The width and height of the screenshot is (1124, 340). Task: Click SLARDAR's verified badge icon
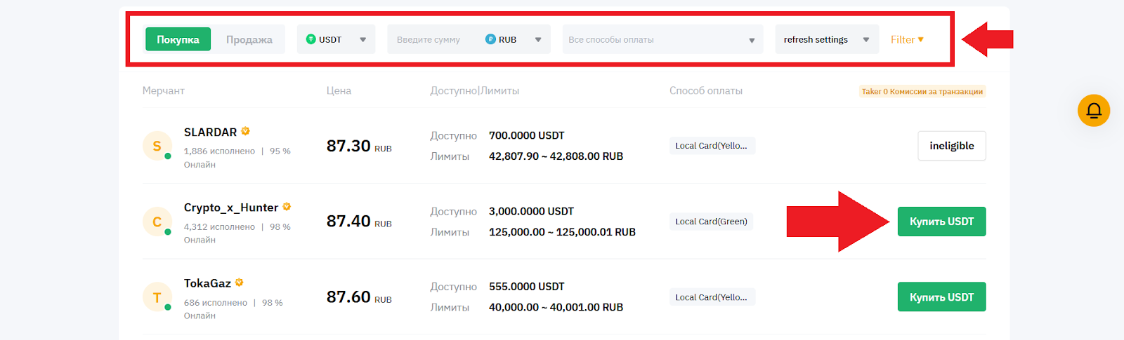245,131
